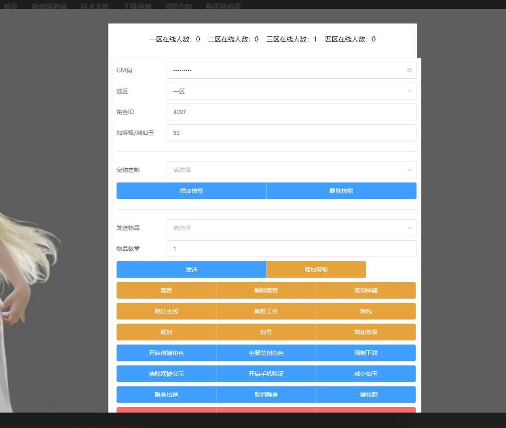Click the 禁言 mute button
This screenshot has height=428, width=506.
(x=166, y=291)
